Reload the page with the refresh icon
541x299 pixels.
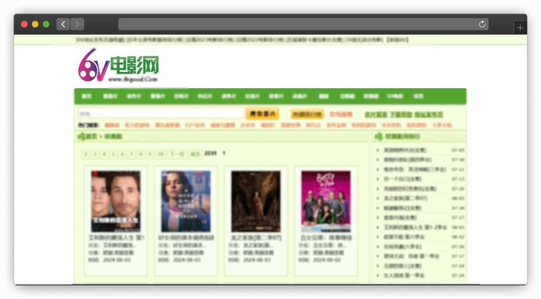pos(482,24)
